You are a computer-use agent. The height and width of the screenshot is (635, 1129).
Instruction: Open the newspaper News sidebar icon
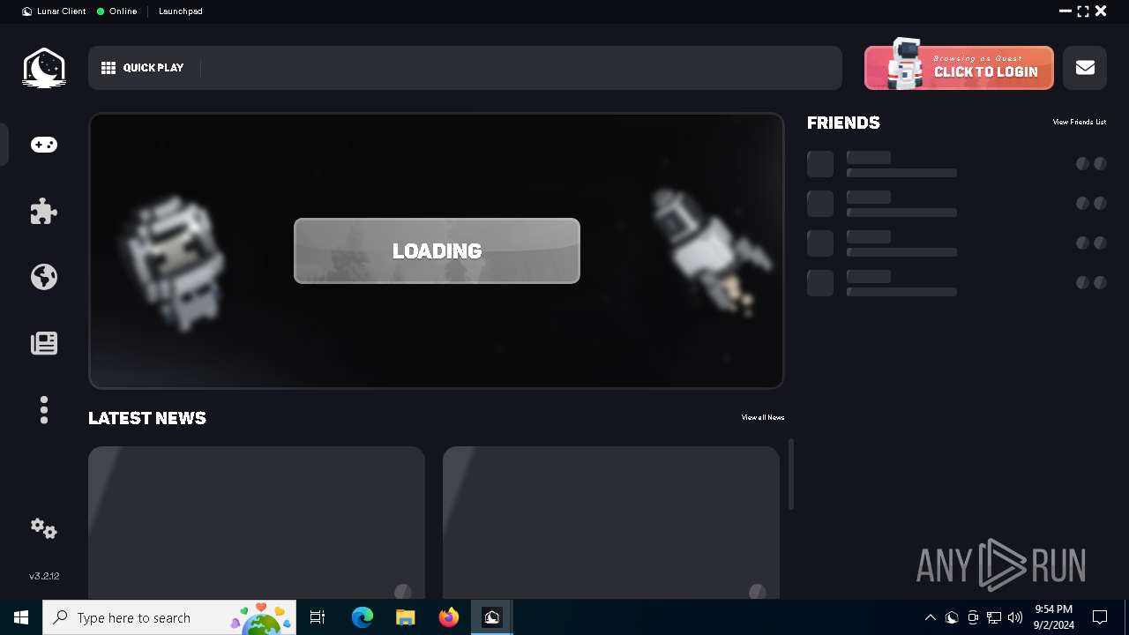click(x=44, y=343)
